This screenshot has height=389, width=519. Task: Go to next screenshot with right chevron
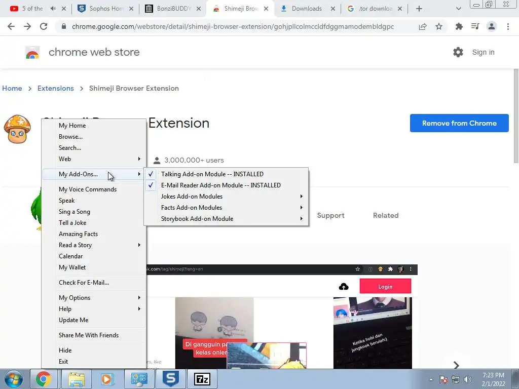[x=456, y=365]
